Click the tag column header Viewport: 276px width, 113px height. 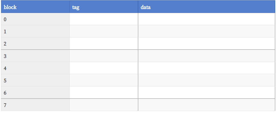coord(104,7)
